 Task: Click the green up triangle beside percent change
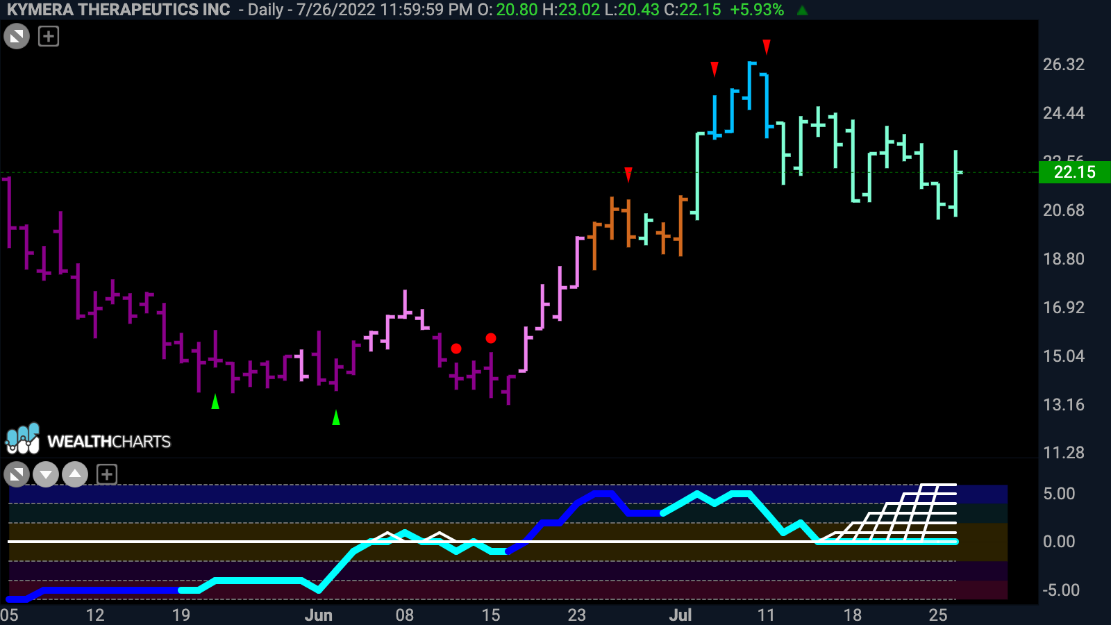click(x=803, y=10)
